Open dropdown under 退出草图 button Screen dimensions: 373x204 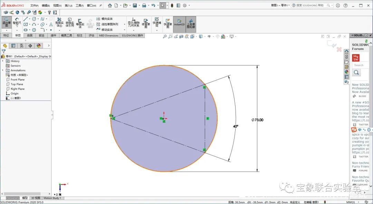tap(7, 30)
